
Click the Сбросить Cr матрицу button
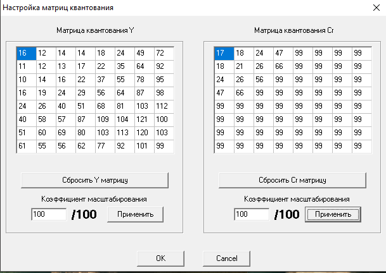tap(292, 181)
